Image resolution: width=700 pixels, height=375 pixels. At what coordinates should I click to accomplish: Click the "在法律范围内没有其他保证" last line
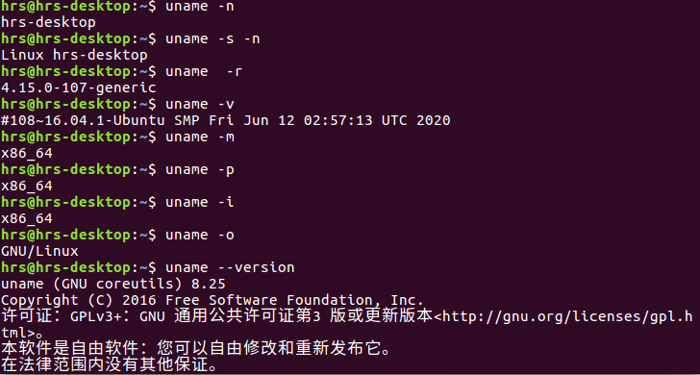(x=110, y=365)
